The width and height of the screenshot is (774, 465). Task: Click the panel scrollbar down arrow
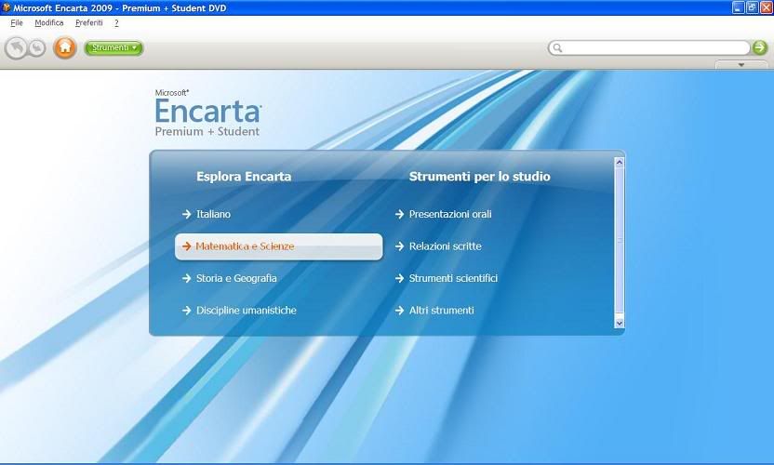pyautogui.click(x=619, y=324)
